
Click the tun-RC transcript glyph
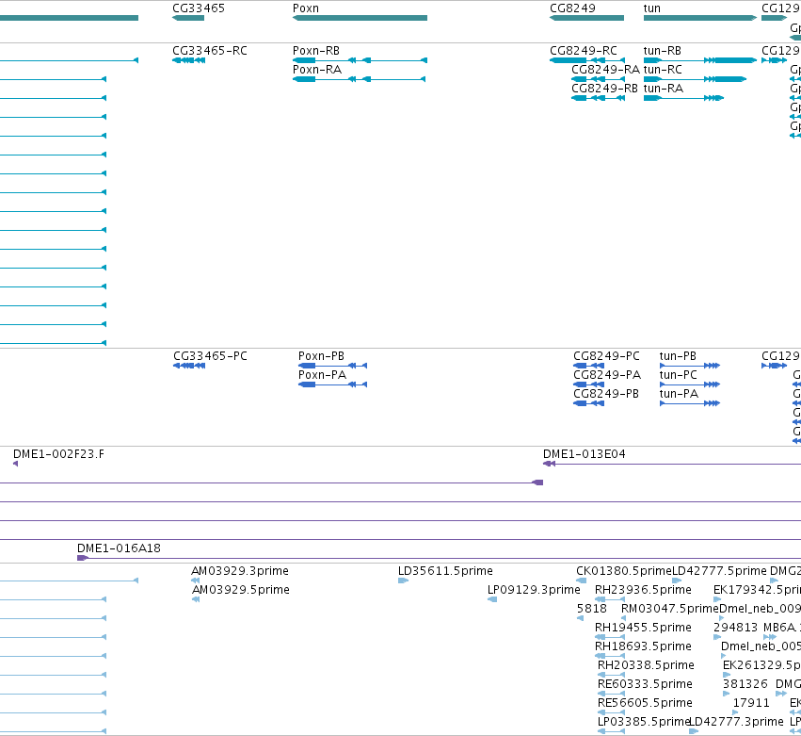click(695, 79)
